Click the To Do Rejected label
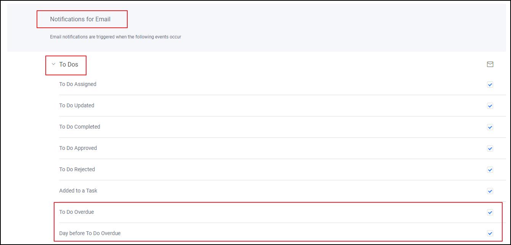Image resolution: width=511 pixels, height=245 pixels. tap(77, 169)
